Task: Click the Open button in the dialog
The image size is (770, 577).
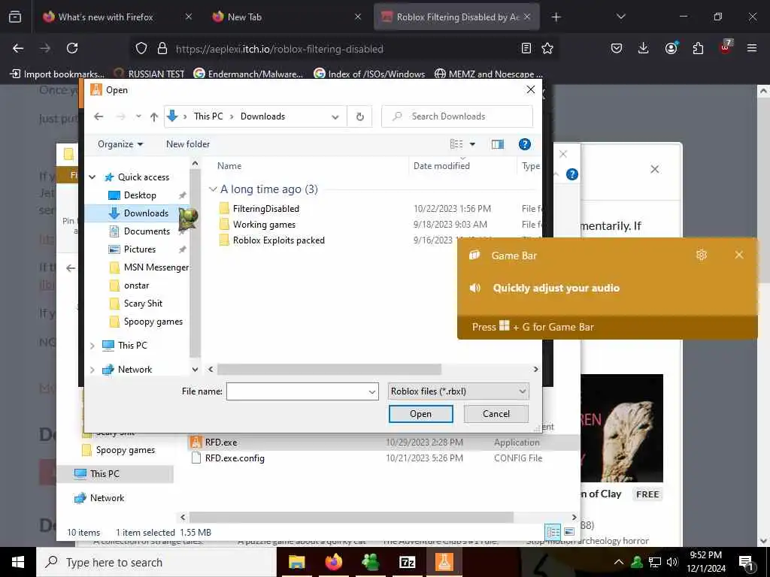Action: coord(421,414)
